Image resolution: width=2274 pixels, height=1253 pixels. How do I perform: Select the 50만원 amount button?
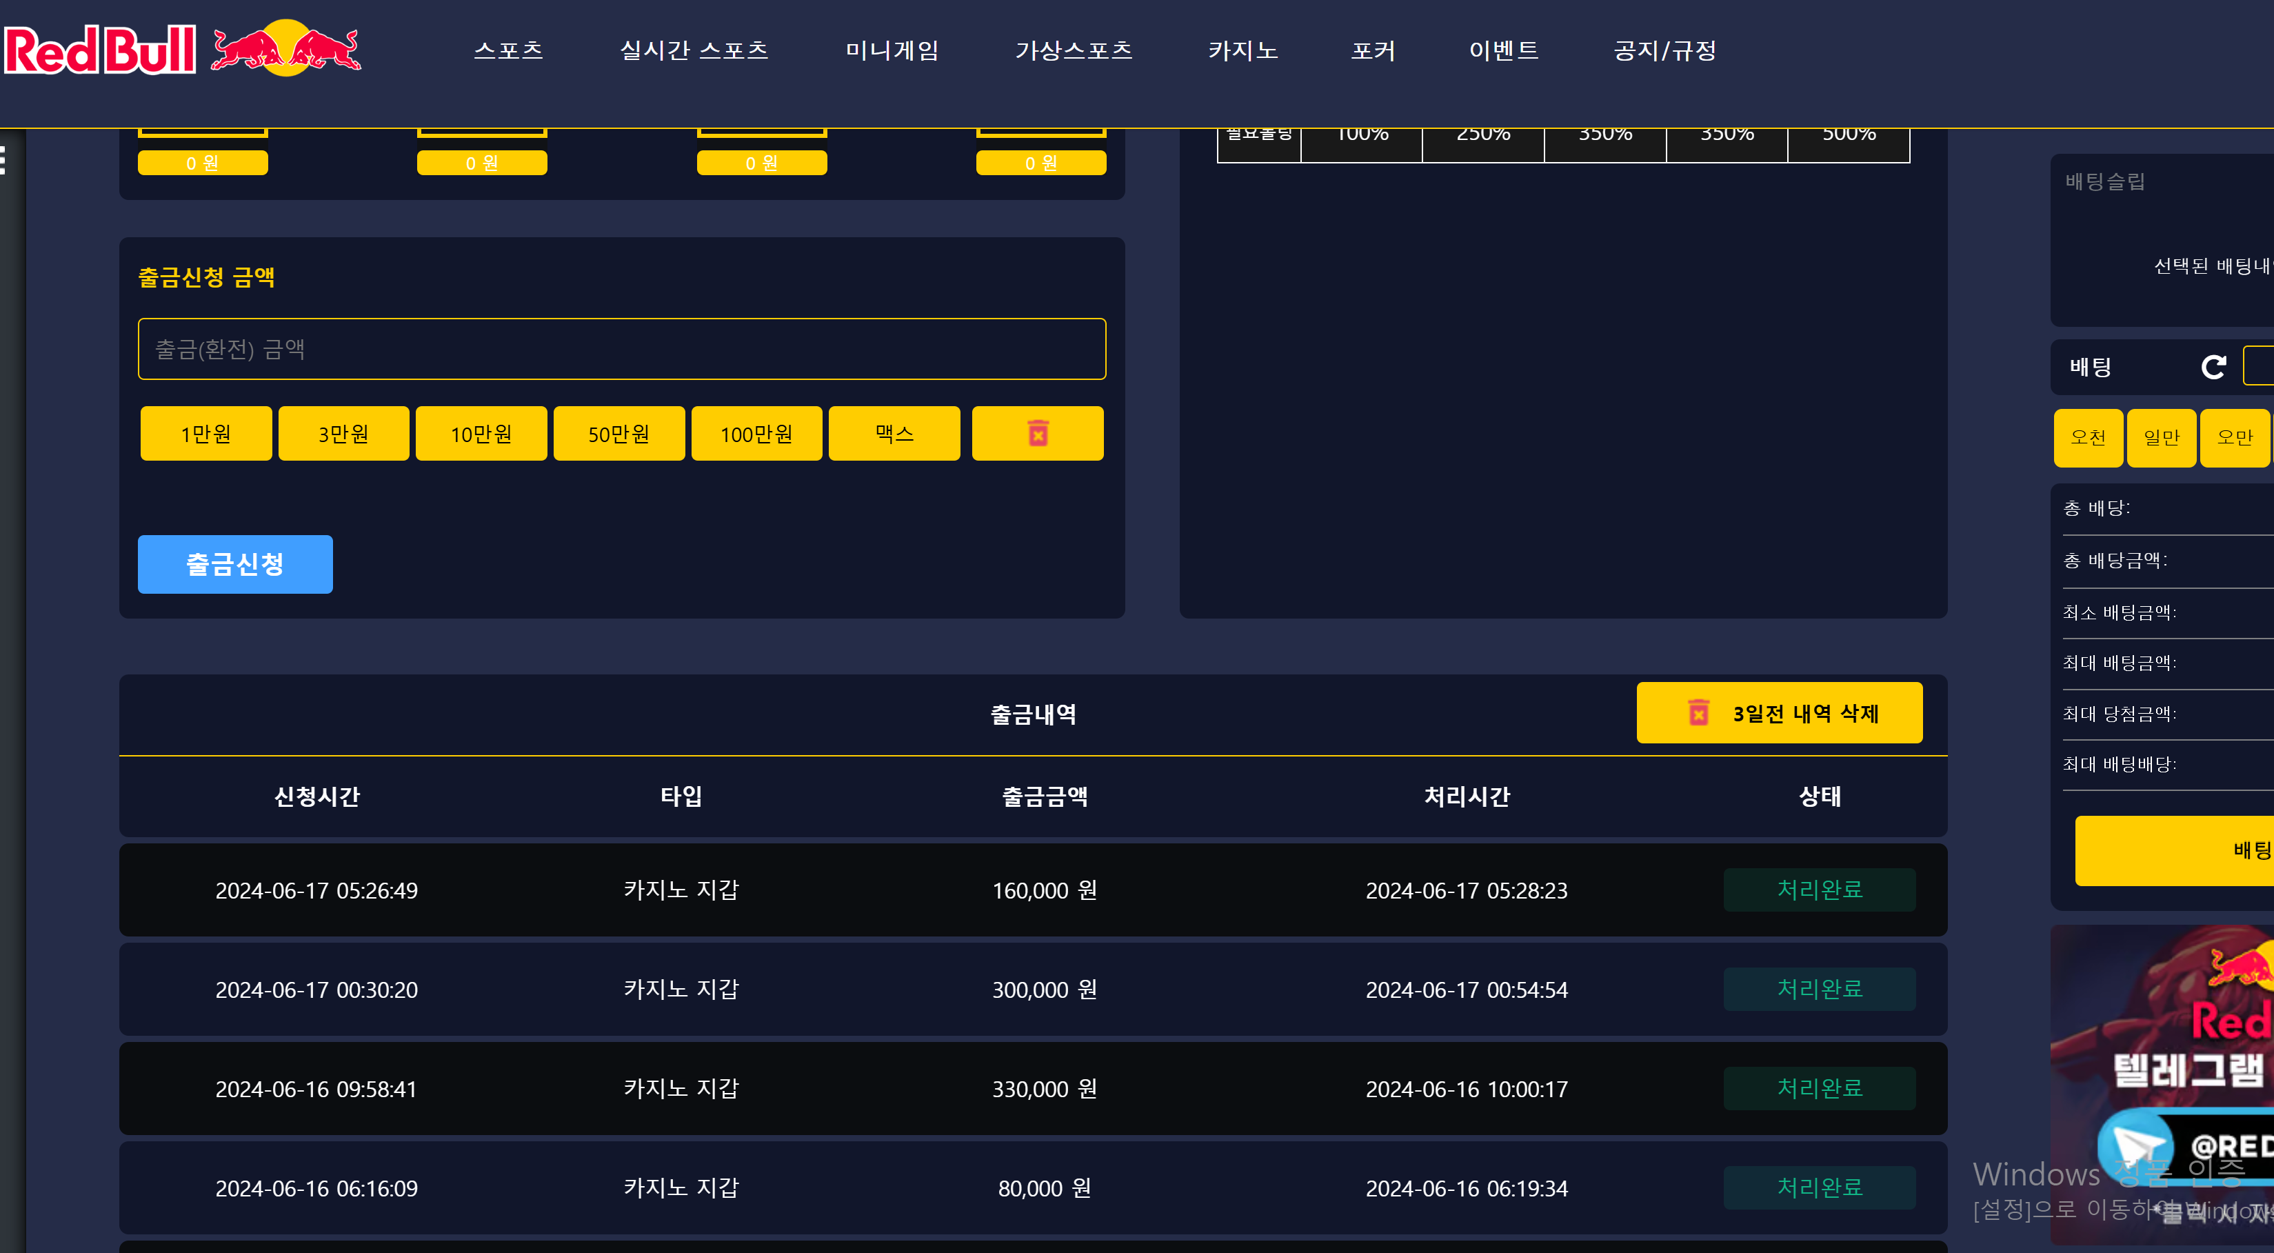point(618,434)
